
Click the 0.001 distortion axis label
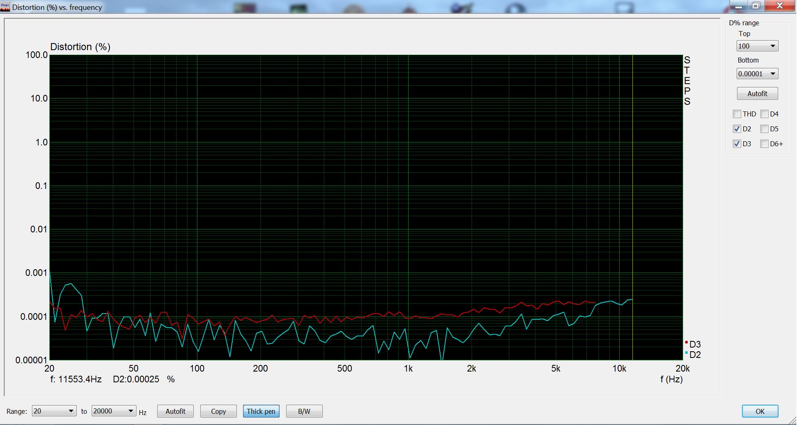36,273
